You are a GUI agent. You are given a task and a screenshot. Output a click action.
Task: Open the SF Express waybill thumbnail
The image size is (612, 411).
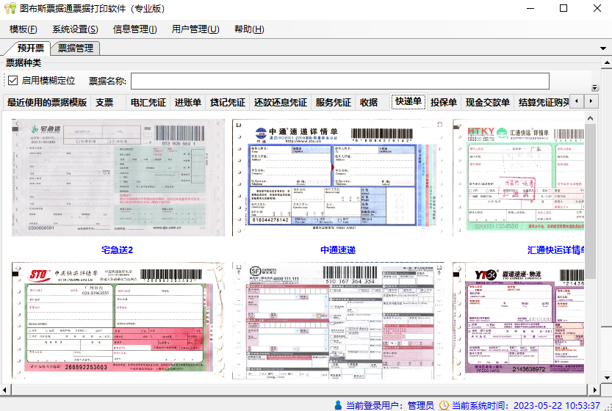(x=339, y=321)
